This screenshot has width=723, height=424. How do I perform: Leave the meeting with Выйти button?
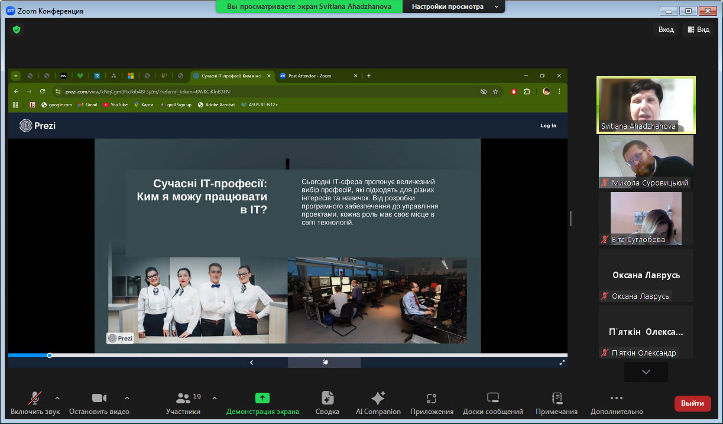pyautogui.click(x=692, y=403)
